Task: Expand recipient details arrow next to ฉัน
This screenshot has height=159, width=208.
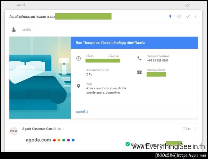Action: (x=63, y=129)
